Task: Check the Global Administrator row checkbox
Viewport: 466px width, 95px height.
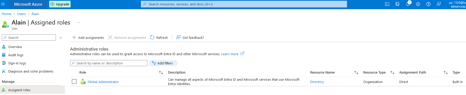Action: (74, 81)
